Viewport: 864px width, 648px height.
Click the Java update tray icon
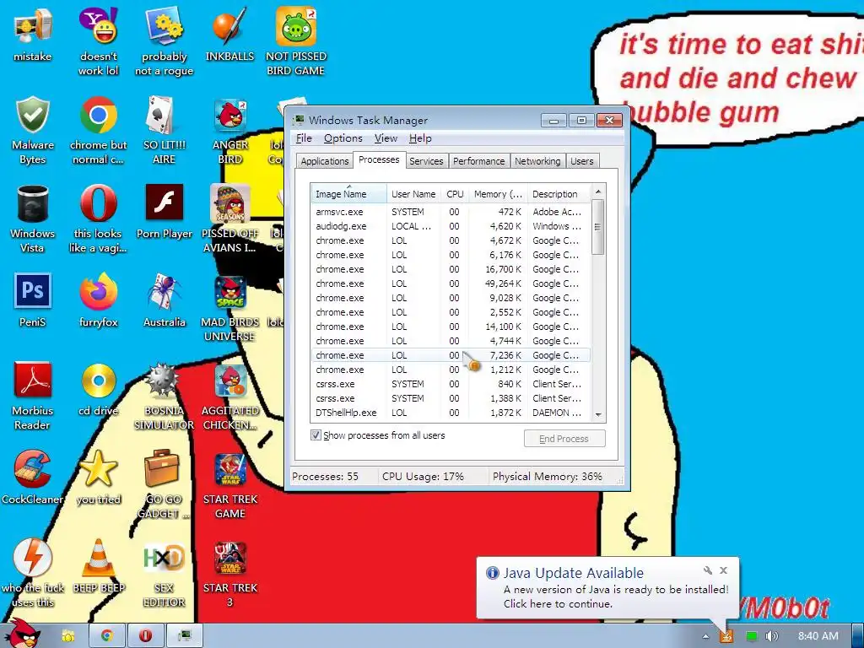(726, 636)
